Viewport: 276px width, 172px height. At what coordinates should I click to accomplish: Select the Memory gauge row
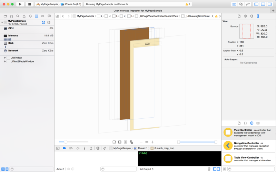coord(27,37)
